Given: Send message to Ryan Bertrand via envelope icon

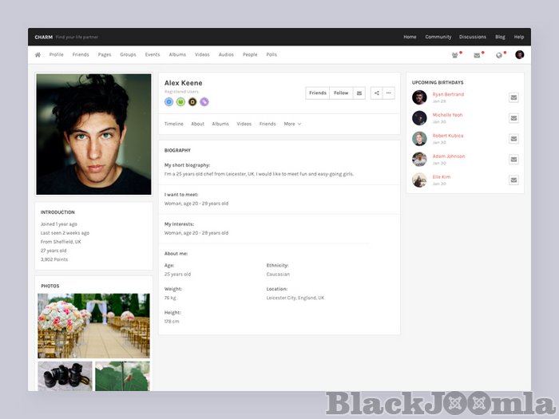Looking at the screenshot, I should (x=513, y=97).
